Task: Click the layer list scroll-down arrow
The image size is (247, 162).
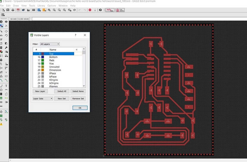Action: (84, 86)
